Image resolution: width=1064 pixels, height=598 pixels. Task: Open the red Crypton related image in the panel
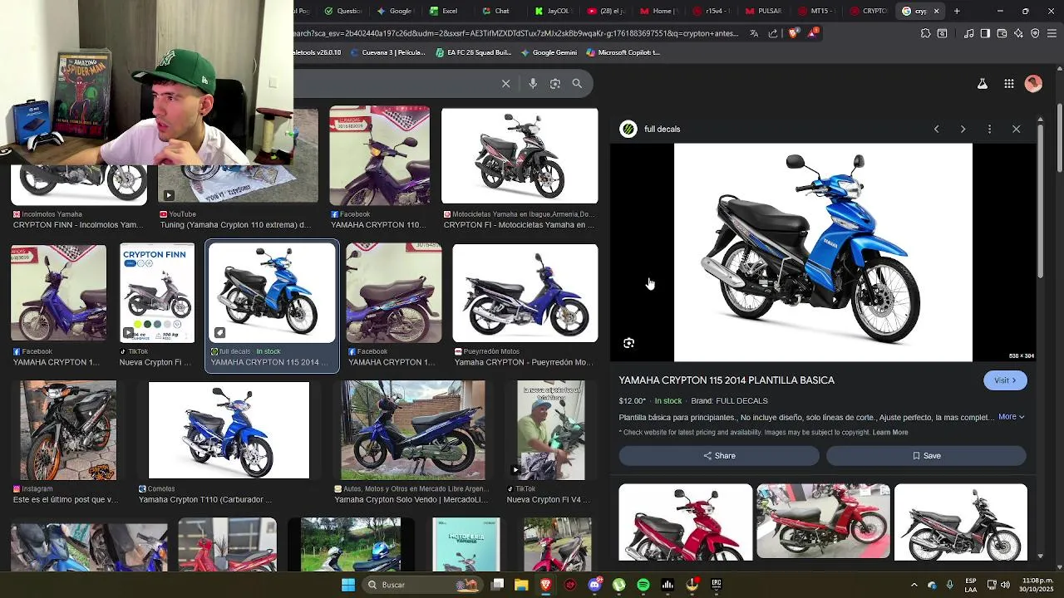pyautogui.click(x=686, y=522)
